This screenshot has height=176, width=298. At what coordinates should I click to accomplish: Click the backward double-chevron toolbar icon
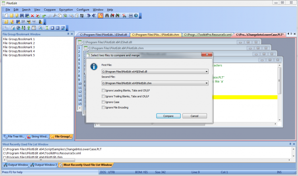94,15
